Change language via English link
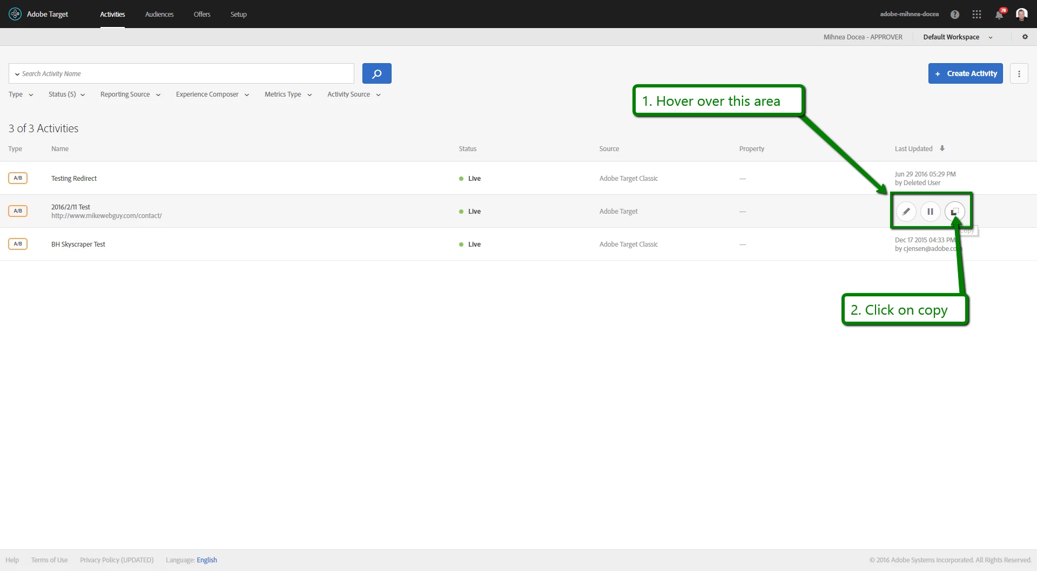This screenshot has width=1037, height=571. click(x=207, y=560)
